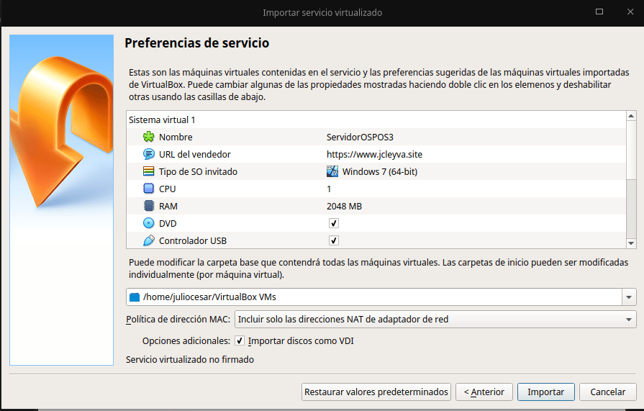
Task: Go back with the Anterior button
Action: coord(484,392)
